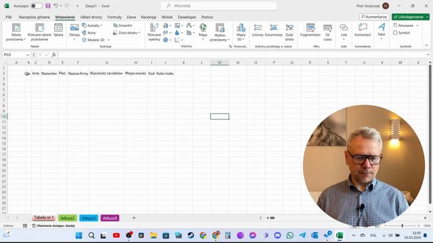The image size is (433, 243).
Task: Click the formula bar input
Action: (242, 55)
